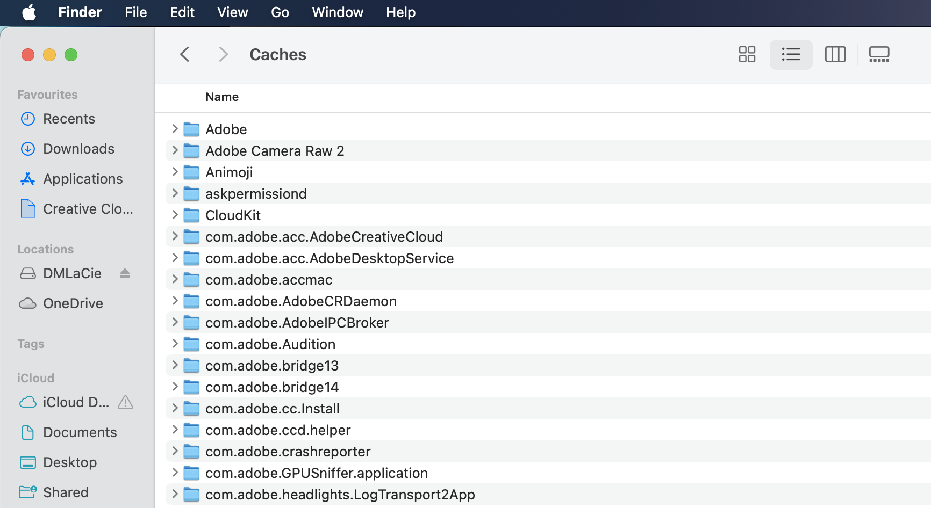
Task: Click the CloudKit folder icon
Action: click(191, 215)
